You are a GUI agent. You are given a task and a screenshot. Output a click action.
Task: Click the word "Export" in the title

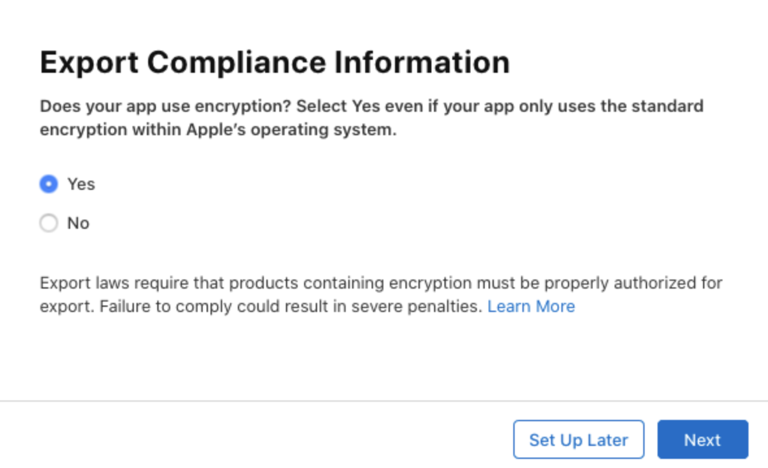89,63
